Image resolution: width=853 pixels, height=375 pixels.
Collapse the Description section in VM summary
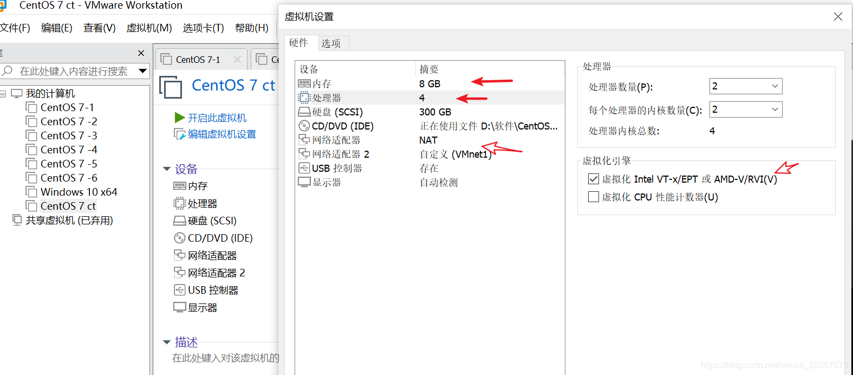167,342
